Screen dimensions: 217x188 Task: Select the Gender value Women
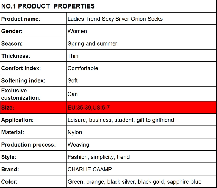[77, 31]
